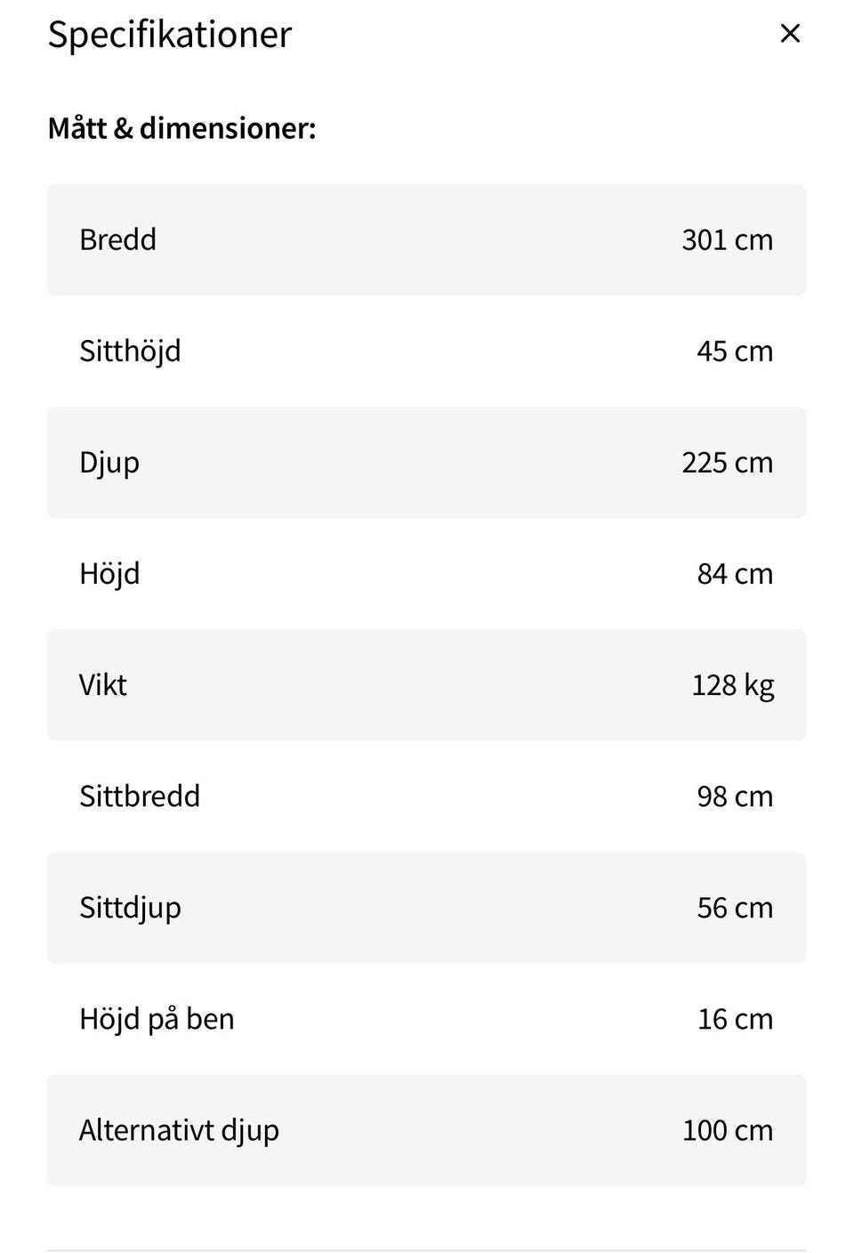Viewport: 854px width, 1253px height.
Task: Select the Sitthöjd row label
Action: 130,351
